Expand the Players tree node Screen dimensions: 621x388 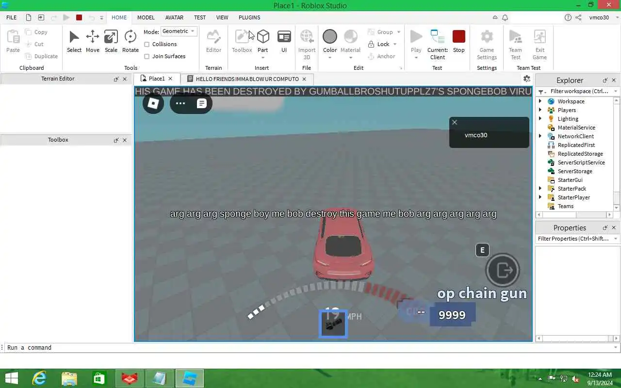540,110
